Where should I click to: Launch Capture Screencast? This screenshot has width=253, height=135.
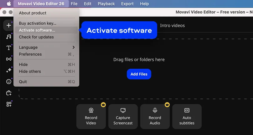(x=123, y=117)
